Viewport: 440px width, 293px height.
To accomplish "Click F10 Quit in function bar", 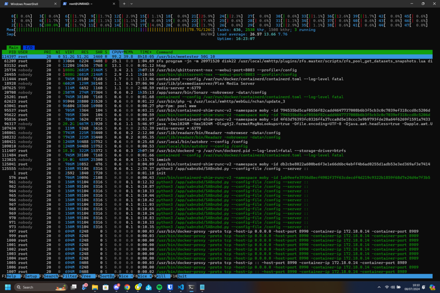I will (179, 276).
